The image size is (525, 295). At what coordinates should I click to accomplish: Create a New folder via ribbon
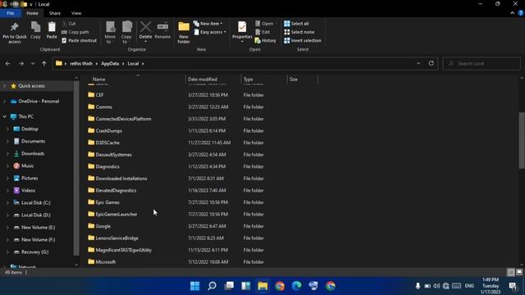click(184, 33)
